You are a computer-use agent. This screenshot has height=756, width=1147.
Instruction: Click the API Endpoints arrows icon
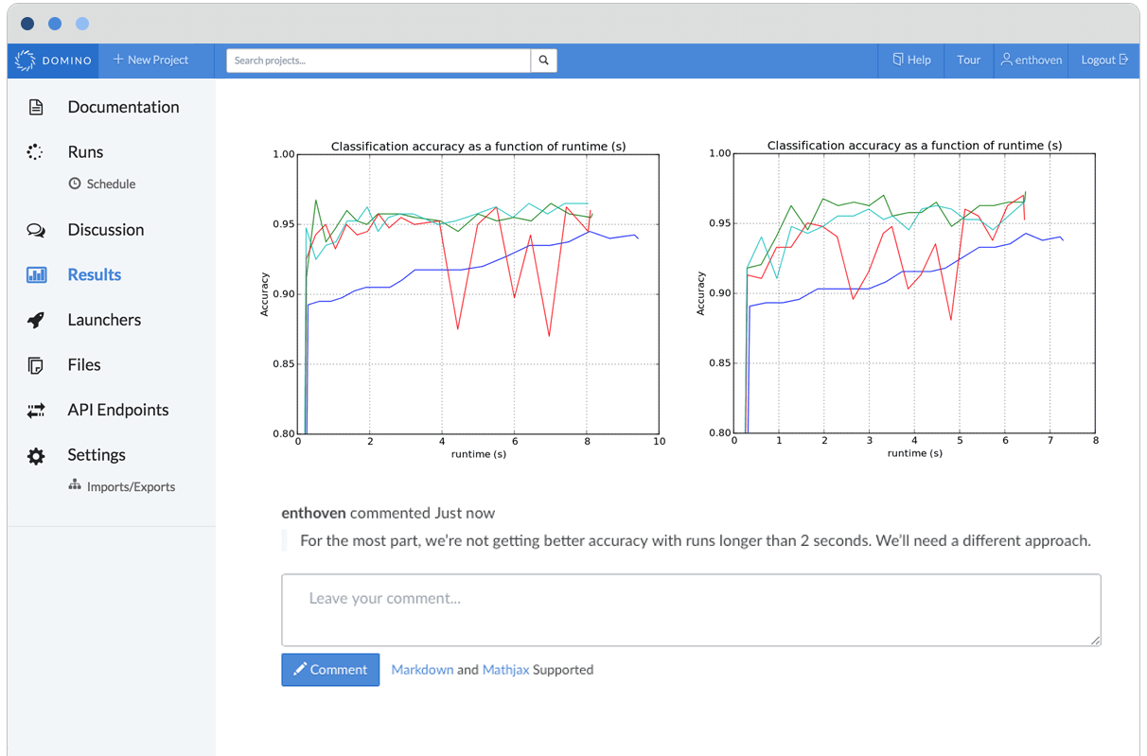pos(36,411)
